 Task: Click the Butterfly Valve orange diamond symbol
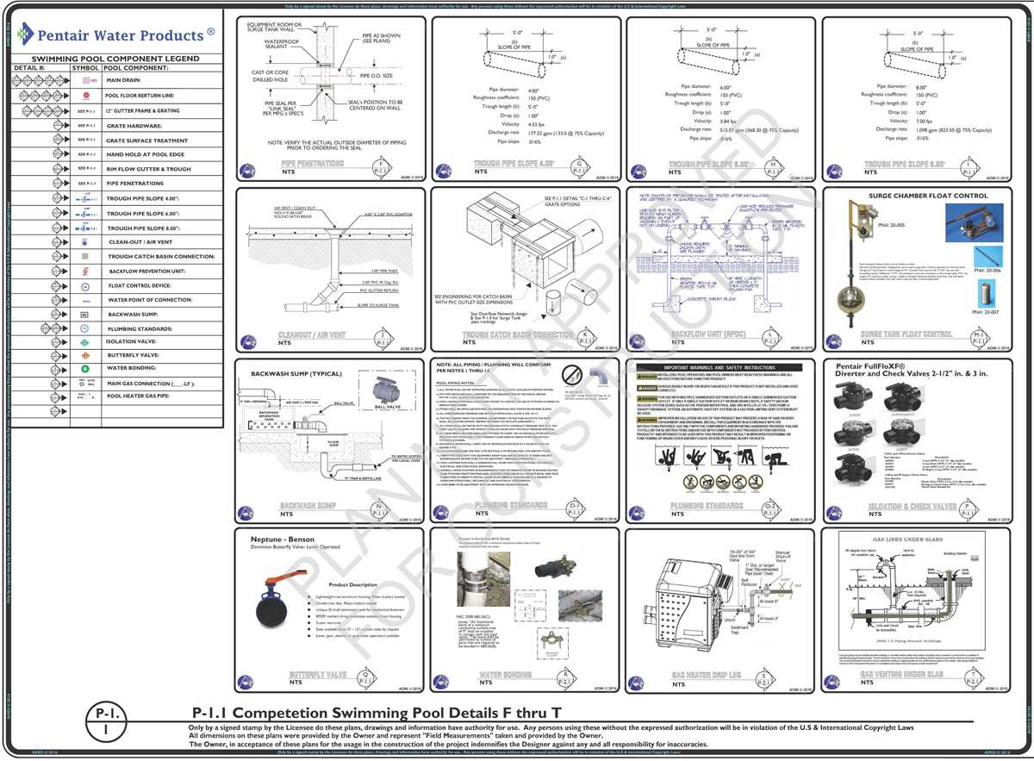[85, 357]
